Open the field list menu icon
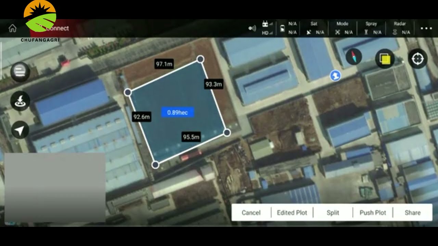 tap(20, 72)
